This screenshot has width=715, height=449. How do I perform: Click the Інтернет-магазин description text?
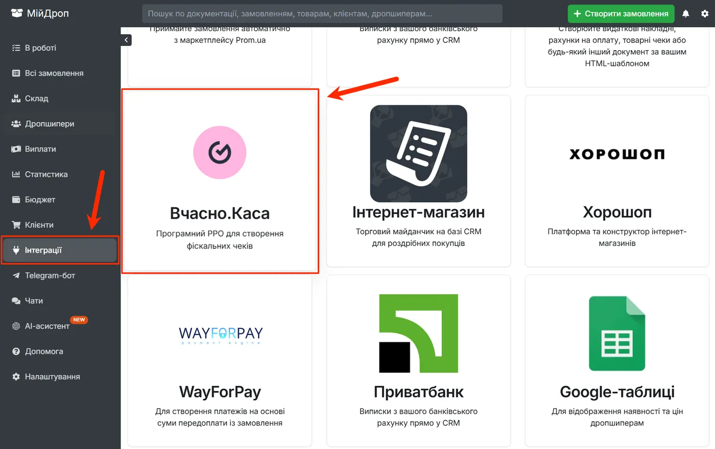click(x=419, y=237)
